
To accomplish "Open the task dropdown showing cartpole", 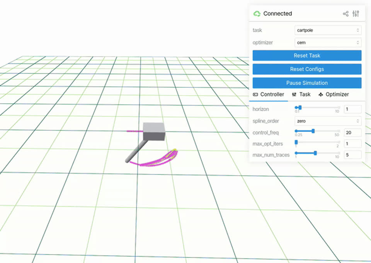I will [x=328, y=30].
